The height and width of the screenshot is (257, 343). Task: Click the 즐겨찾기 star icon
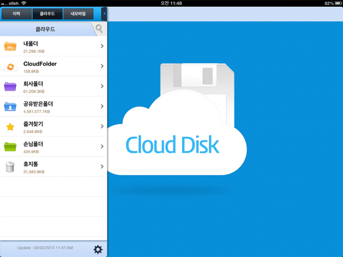pyautogui.click(x=10, y=127)
